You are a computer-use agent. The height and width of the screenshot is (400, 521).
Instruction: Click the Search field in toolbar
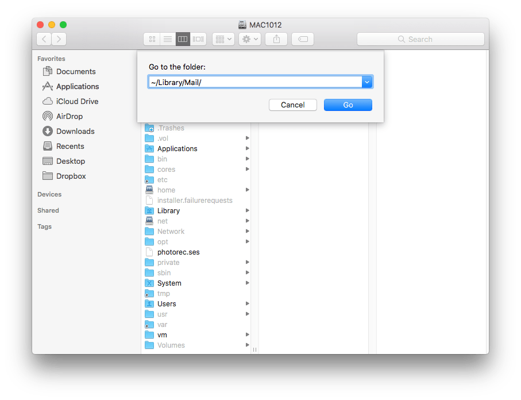point(420,39)
